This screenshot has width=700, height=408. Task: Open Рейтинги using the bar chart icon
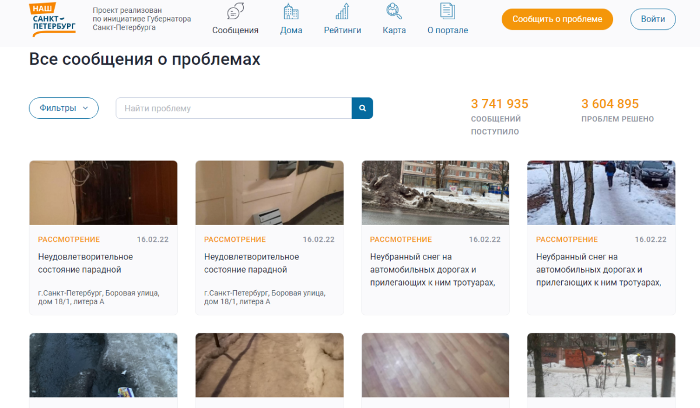(342, 13)
